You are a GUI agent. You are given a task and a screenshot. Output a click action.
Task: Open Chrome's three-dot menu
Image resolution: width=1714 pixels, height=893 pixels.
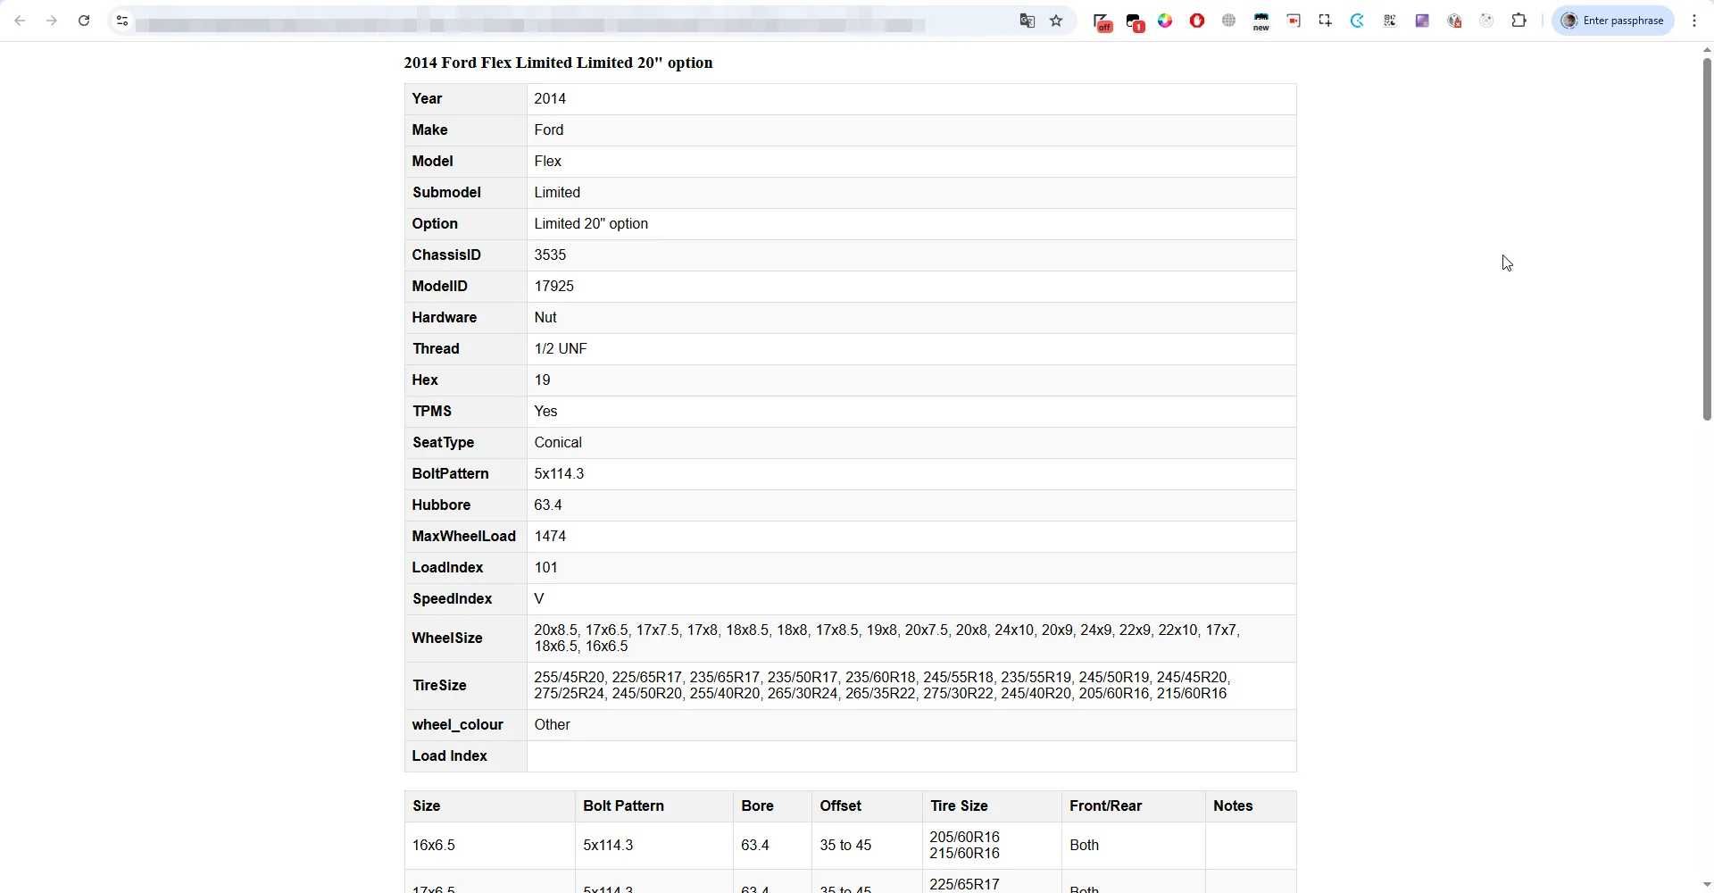[x=1694, y=21]
